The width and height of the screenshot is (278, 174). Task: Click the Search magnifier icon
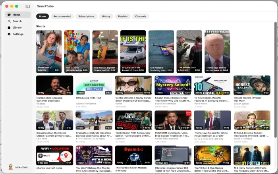[9, 21]
